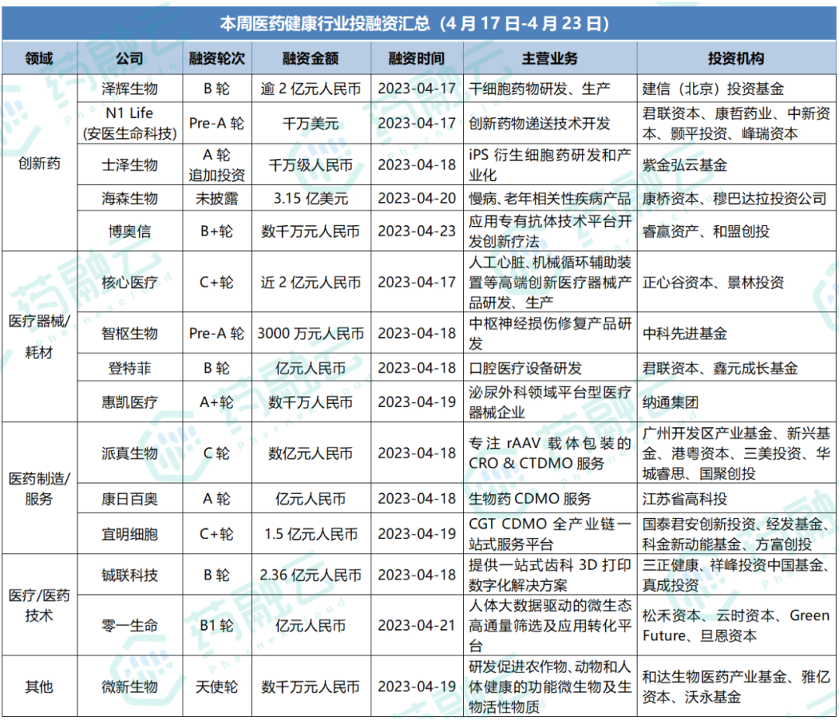Click the 微新生物 天使轮 round cell
839x720 pixels.
click(x=217, y=687)
